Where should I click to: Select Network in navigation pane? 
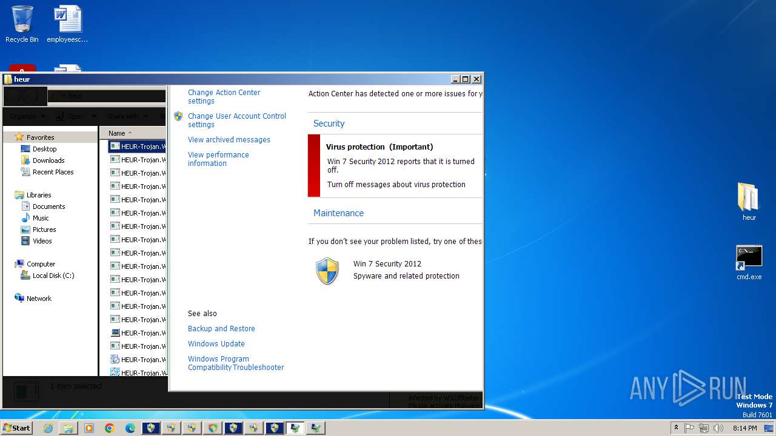tap(39, 299)
